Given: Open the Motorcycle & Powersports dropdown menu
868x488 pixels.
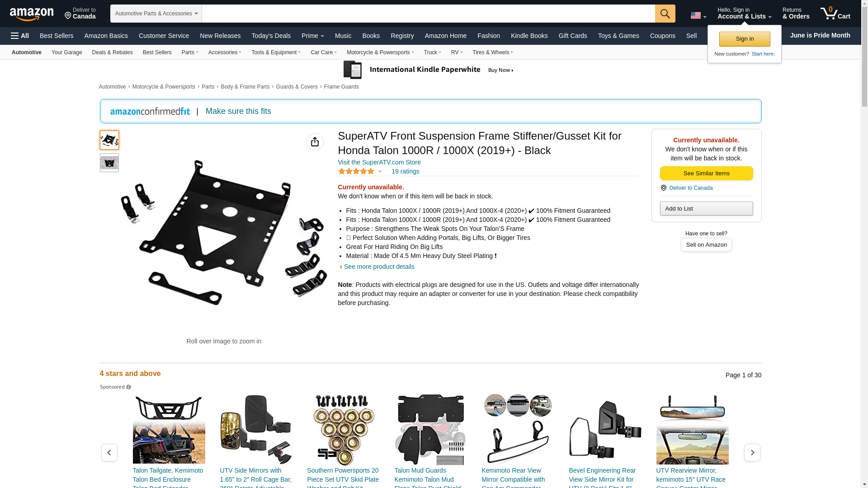Looking at the screenshot, I should click(380, 52).
